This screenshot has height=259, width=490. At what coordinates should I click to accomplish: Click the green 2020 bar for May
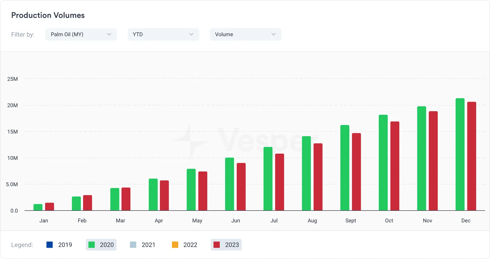[x=191, y=190]
